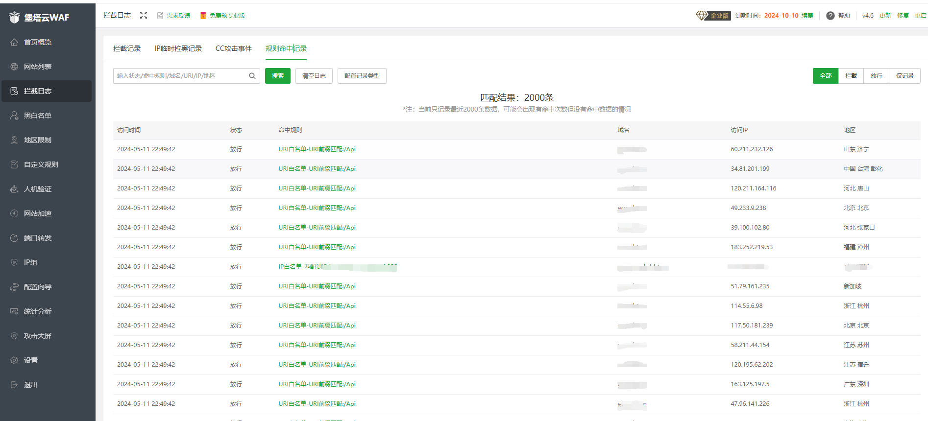Click IP address 49.233.9.238
The width and height of the screenshot is (928, 421).
pos(748,208)
